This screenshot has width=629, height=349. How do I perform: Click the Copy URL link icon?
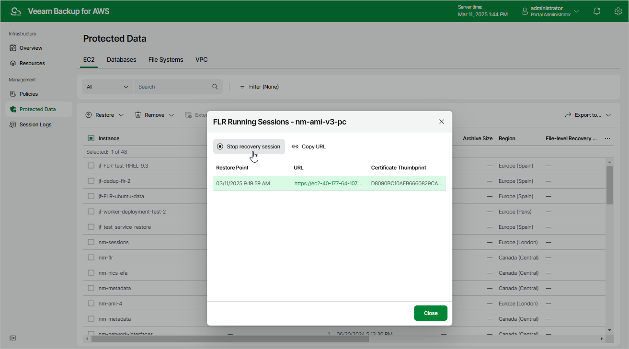pos(295,146)
